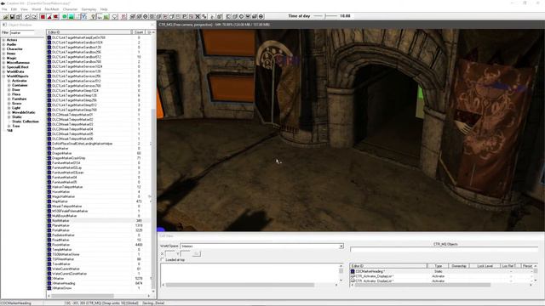Select the RoomMarker list row
Image resolution: width=545 pixels, height=306 pixels.
99,245
